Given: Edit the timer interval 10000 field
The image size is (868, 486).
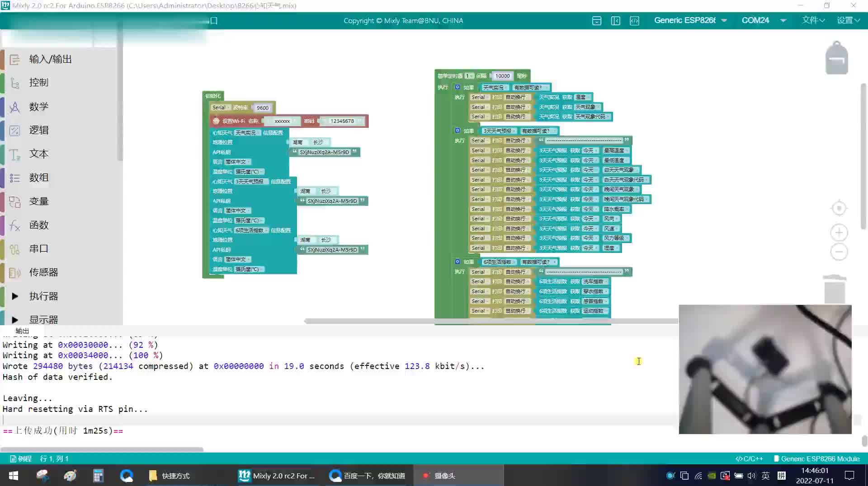Looking at the screenshot, I should (502, 76).
